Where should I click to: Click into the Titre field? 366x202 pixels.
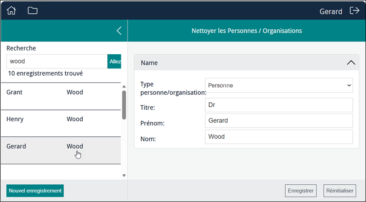pyautogui.click(x=279, y=105)
